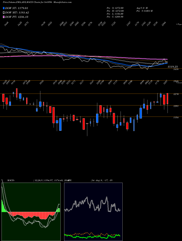Click the Avg V: 0 M label
Viewport: 182px width, 241px height.
(x=142, y=8)
